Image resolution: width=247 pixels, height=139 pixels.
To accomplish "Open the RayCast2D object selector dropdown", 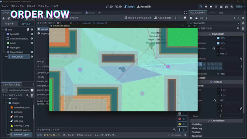I will tap(215, 23).
